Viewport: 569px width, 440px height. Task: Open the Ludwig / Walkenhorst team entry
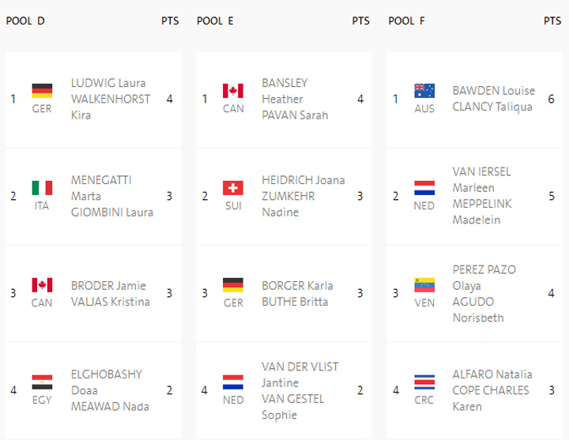(108, 99)
